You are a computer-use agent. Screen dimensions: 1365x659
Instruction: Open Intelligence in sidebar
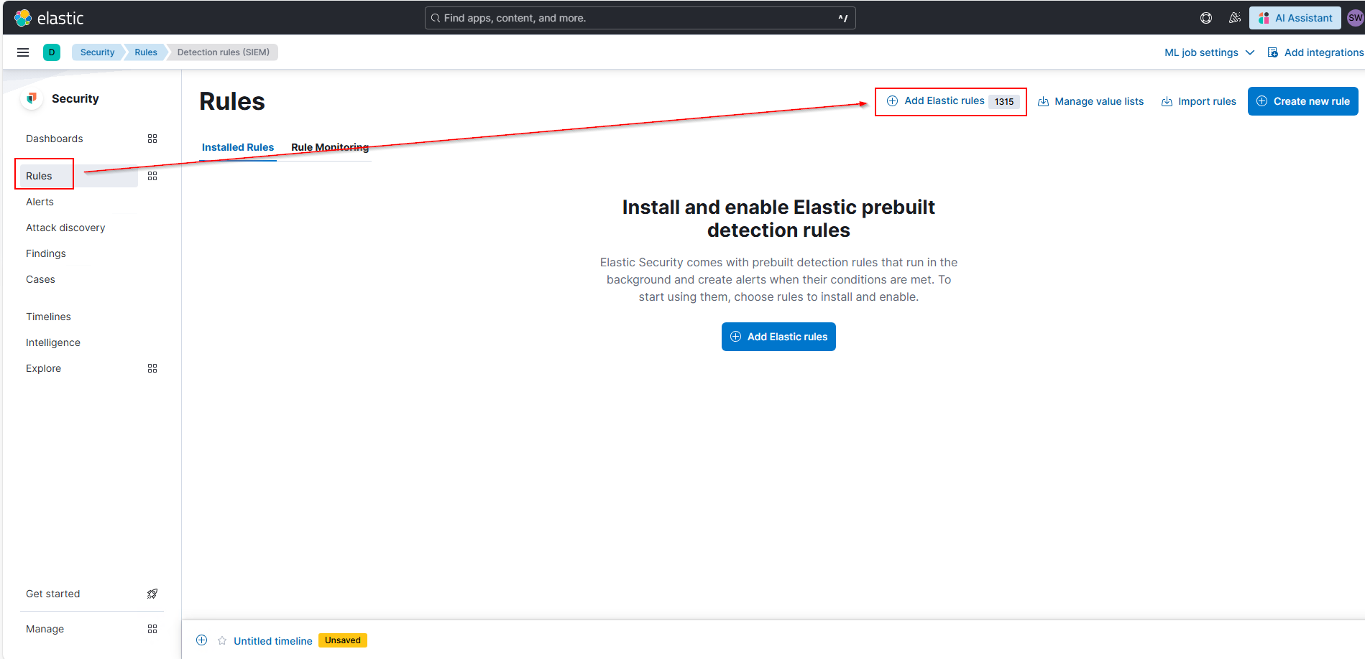pos(53,342)
